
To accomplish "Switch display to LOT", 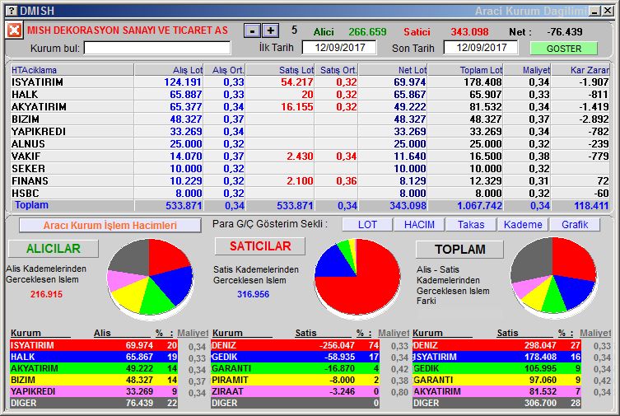I will pos(367,225).
